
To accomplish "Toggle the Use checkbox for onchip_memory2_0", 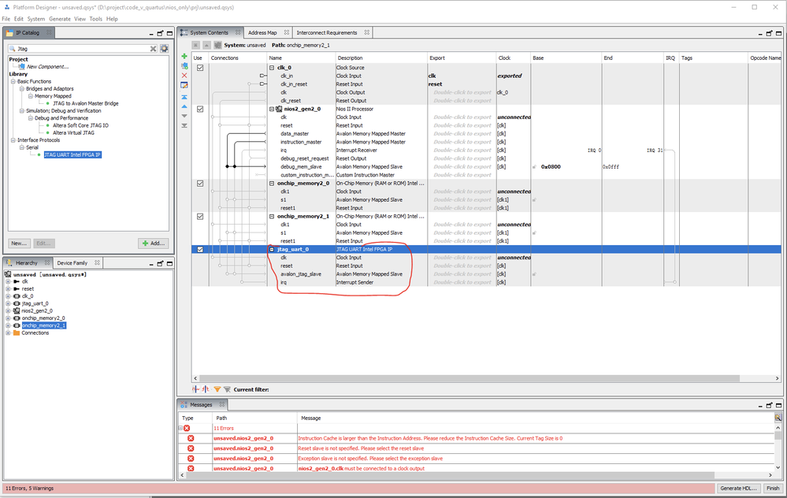I will (x=200, y=184).
